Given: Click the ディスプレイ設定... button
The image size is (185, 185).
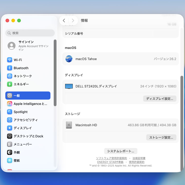Looking at the screenshot, I should (x=160, y=99).
